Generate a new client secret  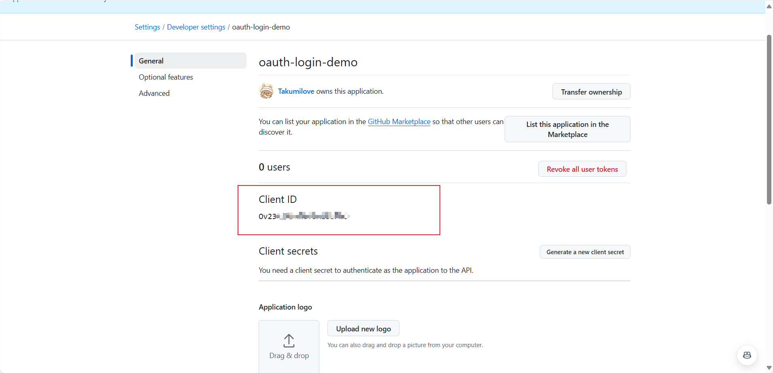[585, 252]
